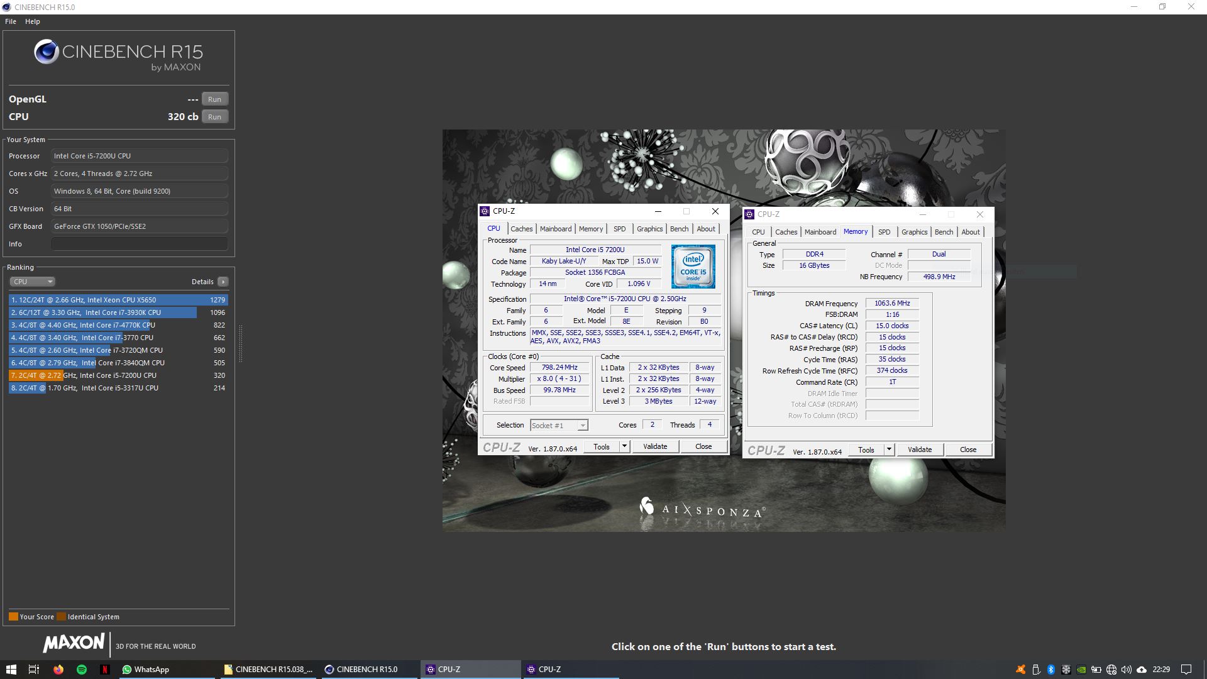Screen dimensions: 1207x679
Task: Open the About tab in left CPU-Z window
Action: pos(706,229)
